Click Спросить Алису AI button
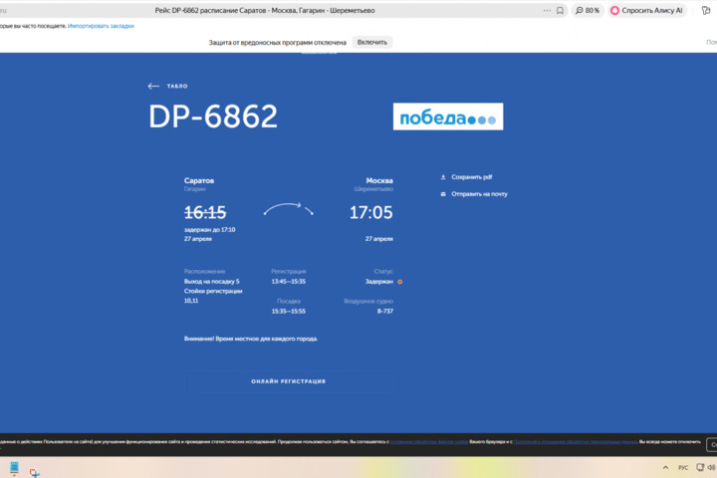This screenshot has width=717, height=478. pos(647,10)
